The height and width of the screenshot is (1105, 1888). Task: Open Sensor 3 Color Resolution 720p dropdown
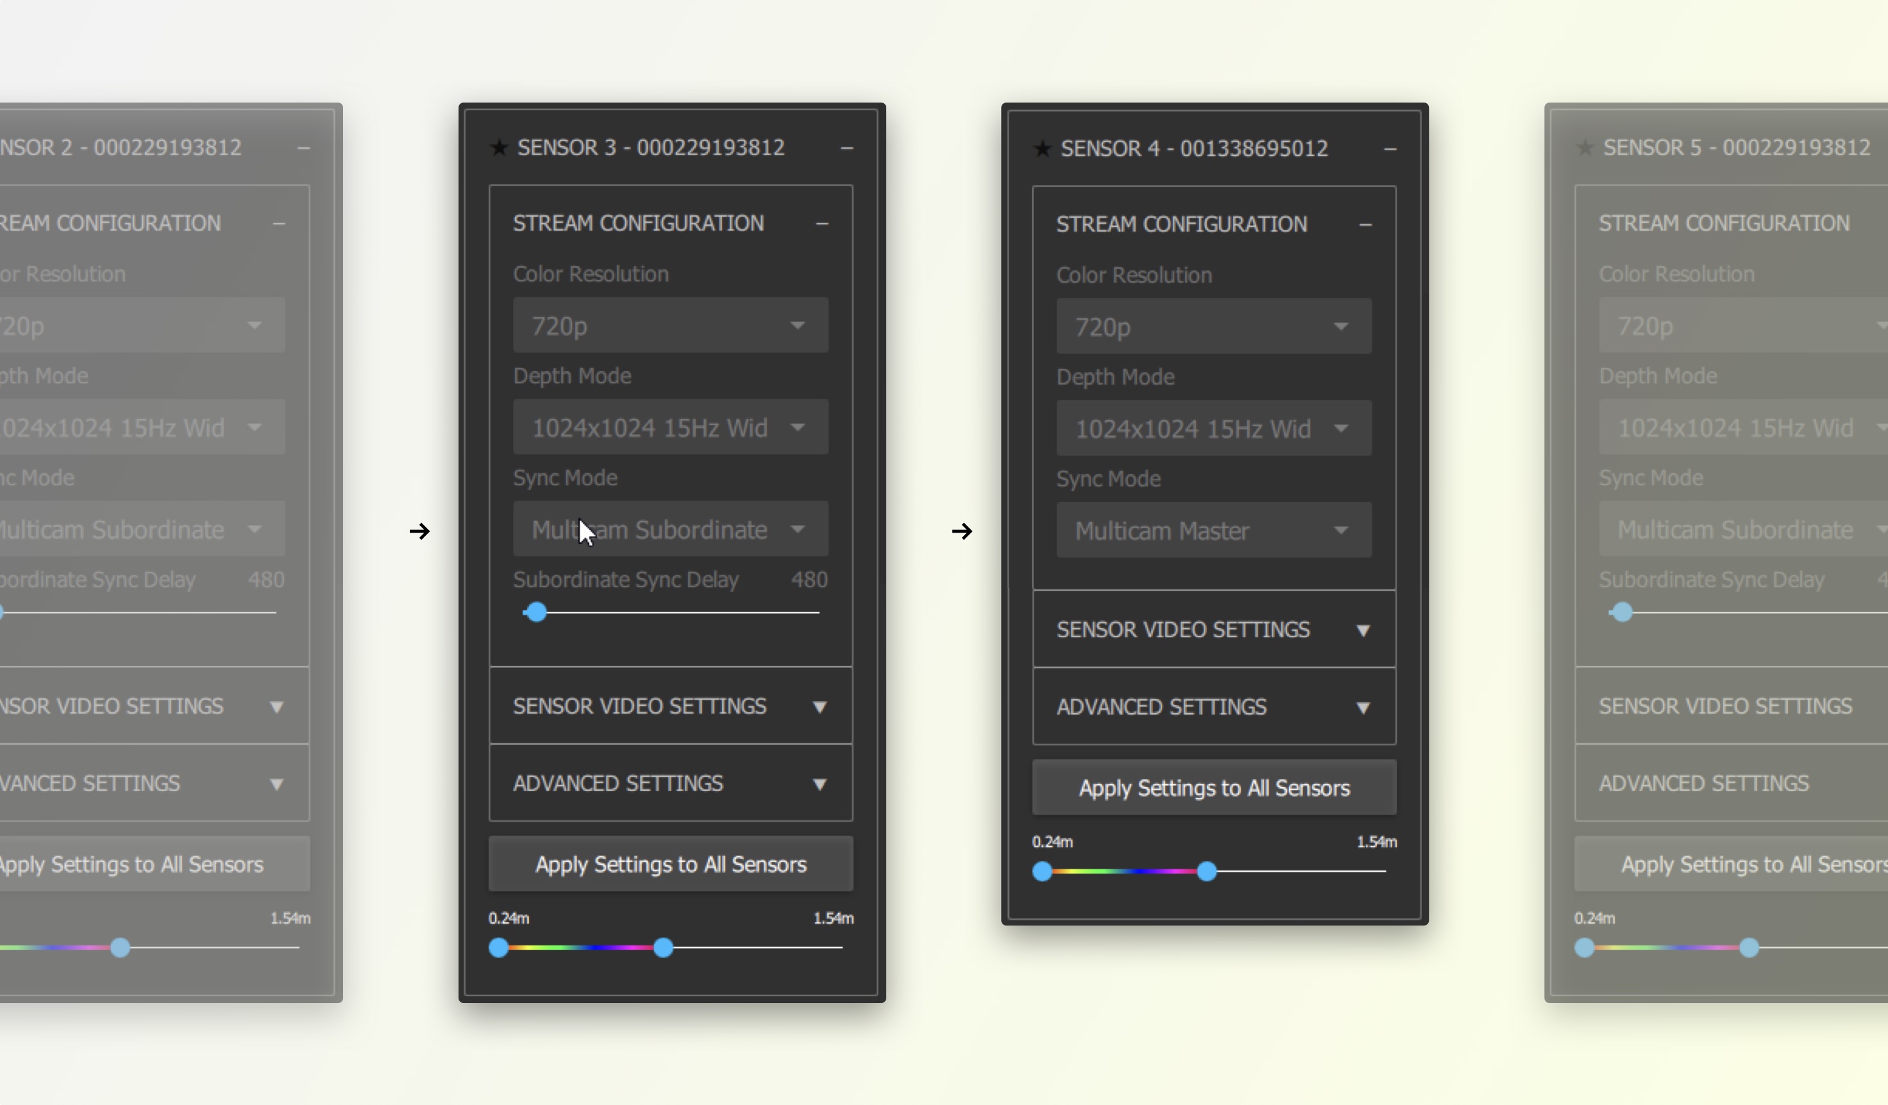click(x=671, y=326)
